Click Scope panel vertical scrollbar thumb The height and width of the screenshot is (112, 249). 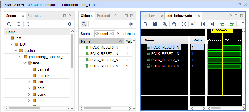click(x=72, y=51)
